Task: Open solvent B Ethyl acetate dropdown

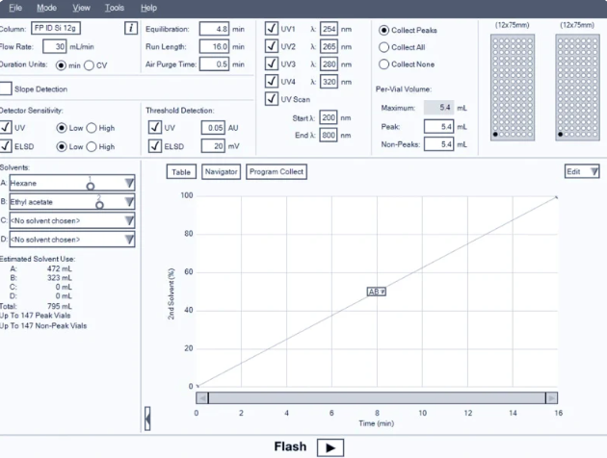Action: pos(129,202)
